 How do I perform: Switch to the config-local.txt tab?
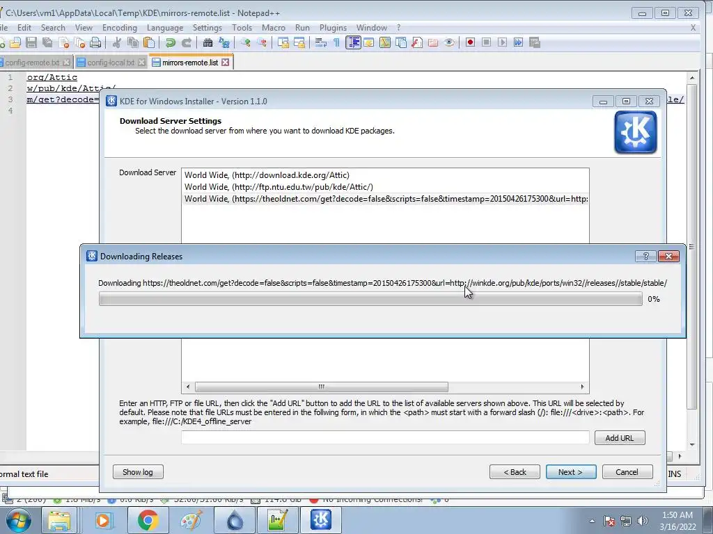(111, 63)
